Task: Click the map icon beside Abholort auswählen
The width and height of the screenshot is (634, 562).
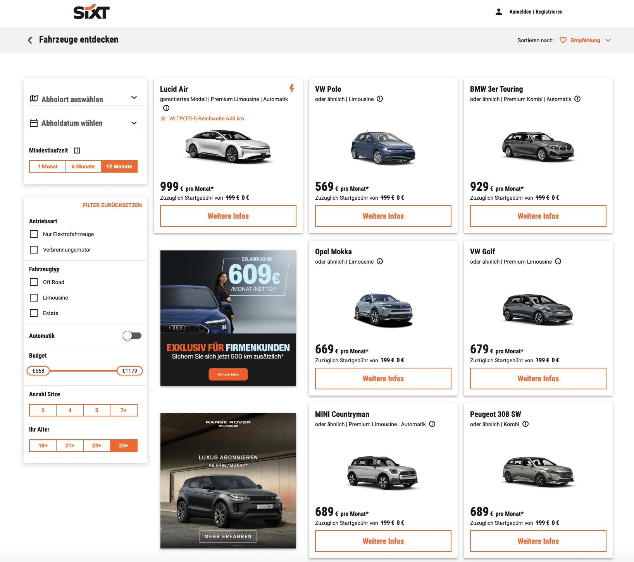Action: tap(34, 99)
